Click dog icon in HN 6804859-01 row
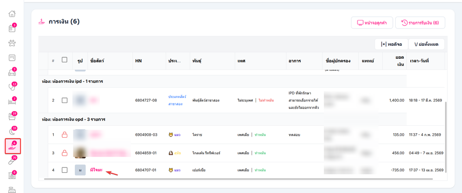The image size is (462, 193). (x=171, y=153)
